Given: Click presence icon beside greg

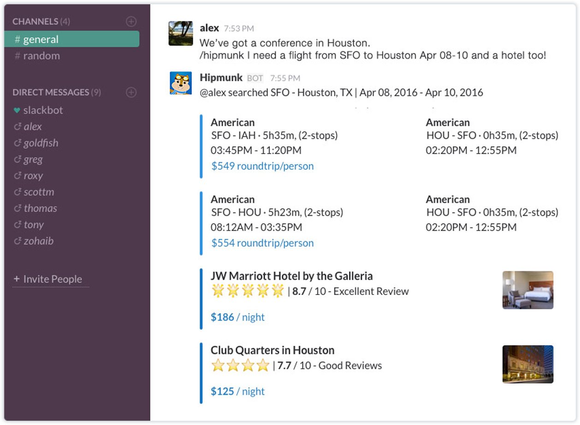Looking at the screenshot, I should coord(18,159).
